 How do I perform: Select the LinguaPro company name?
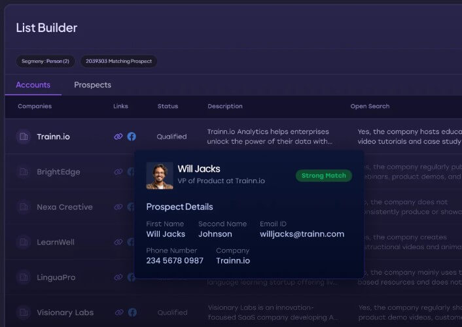[x=56, y=277]
